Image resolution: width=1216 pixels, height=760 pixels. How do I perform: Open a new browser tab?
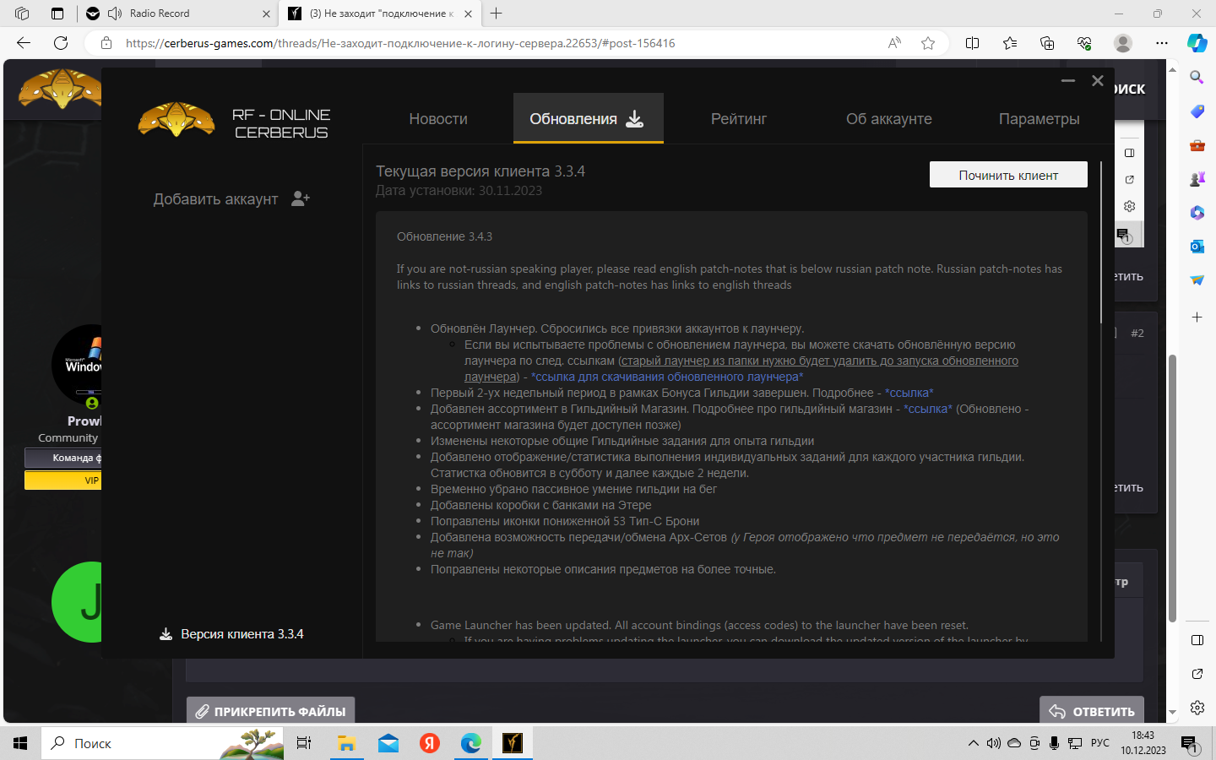click(x=497, y=14)
